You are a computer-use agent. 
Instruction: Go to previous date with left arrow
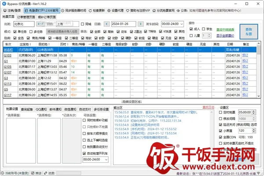tap(106, 24)
